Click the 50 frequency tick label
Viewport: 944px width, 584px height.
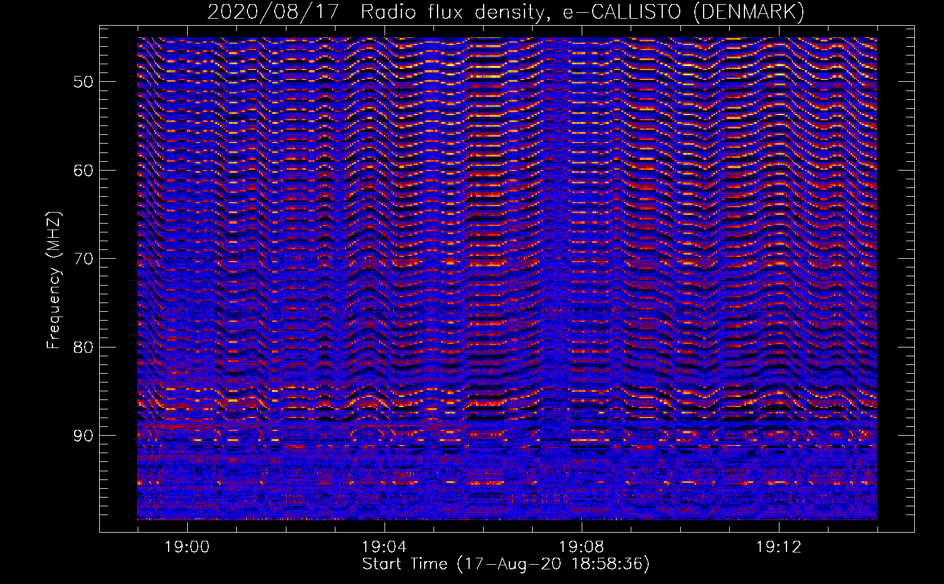(83, 82)
